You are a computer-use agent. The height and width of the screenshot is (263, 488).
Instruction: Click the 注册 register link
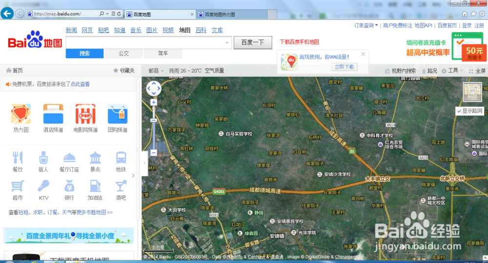click(479, 25)
